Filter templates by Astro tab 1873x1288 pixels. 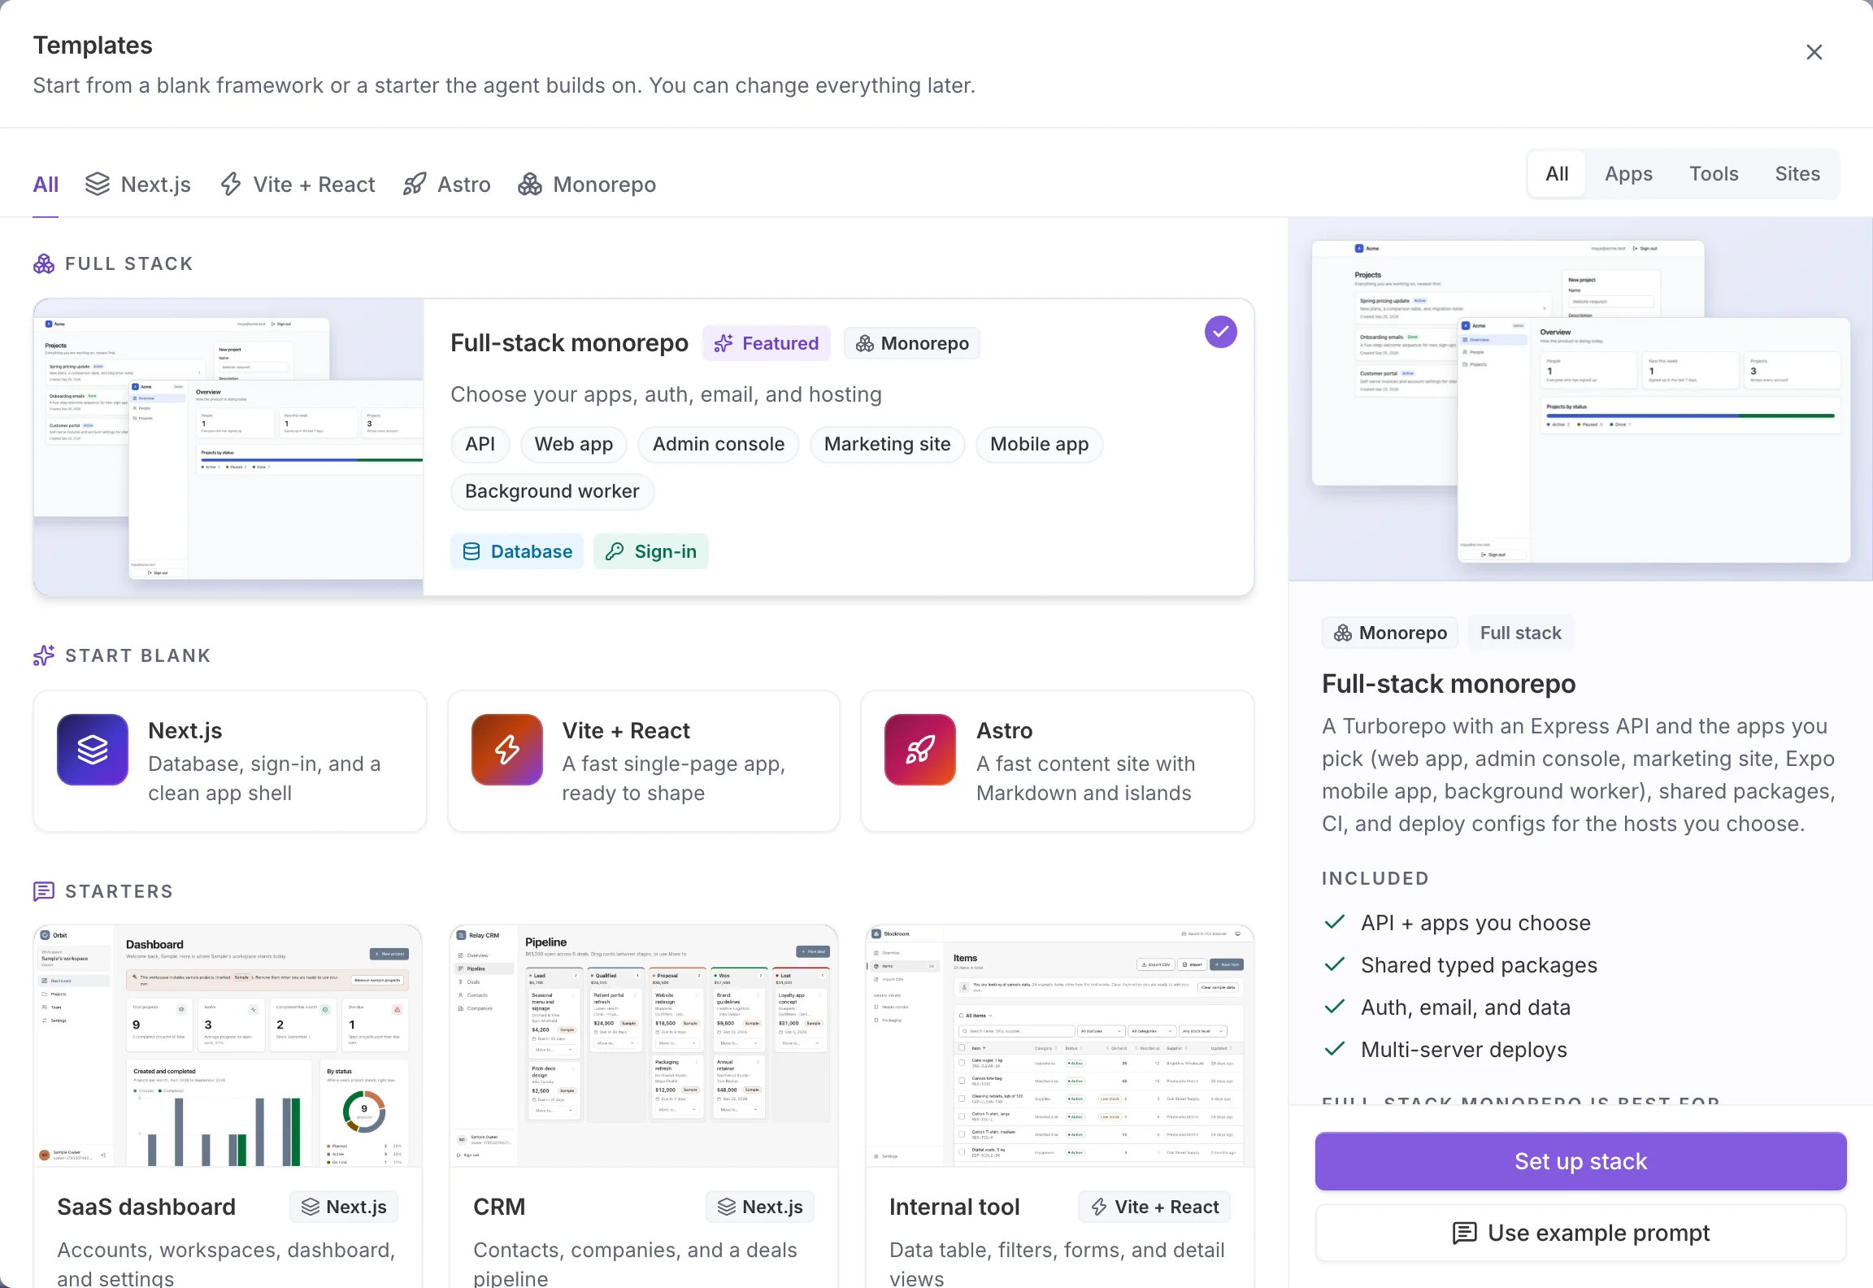[447, 185]
